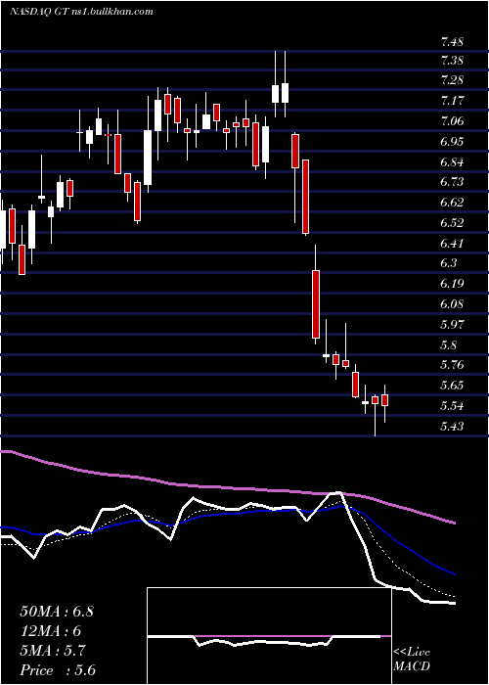
Task: Click the 6.52 price axis label
Action: (452, 223)
